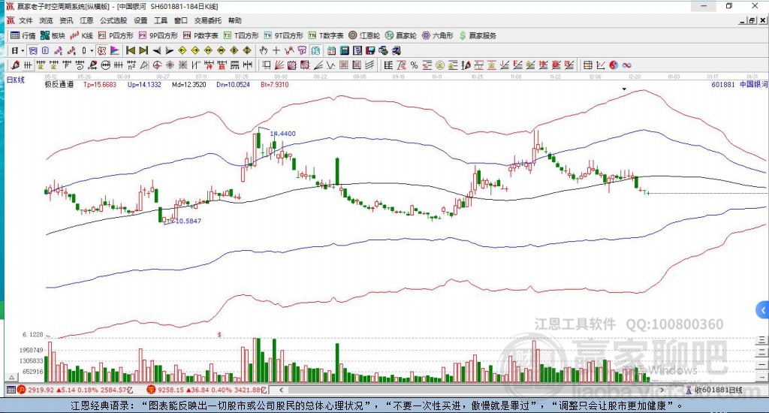The height and width of the screenshot is (413, 769).
Task: Click the black left arrow icon
Action: point(157,50)
